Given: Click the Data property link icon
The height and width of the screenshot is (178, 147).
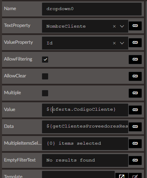Looking at the screenshot, I should click(x=135, y=127).
